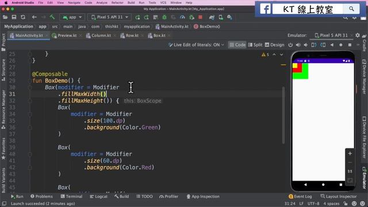Open Device Manager icon in toolbar
Screen dimensions: 368x207
click(221, 17)
